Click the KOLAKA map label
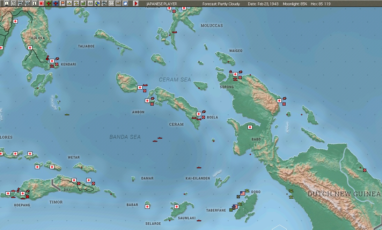Viewport: 382px width, 230px height. click(38, 38)
